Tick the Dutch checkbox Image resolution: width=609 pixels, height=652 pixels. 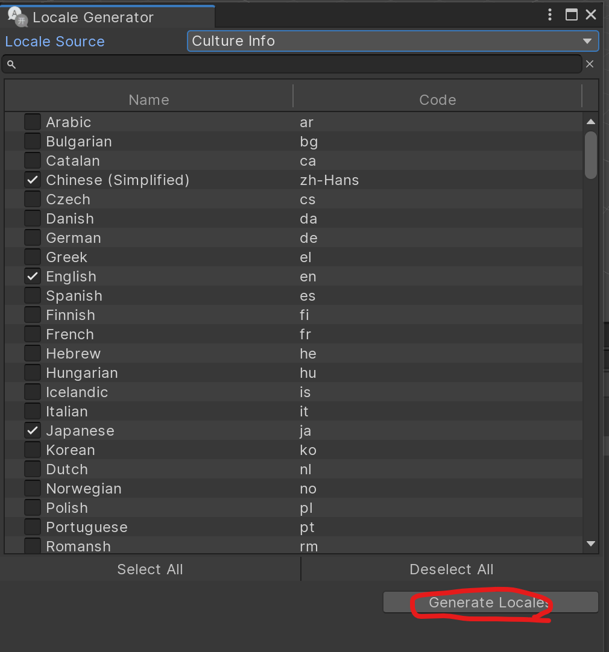[33, 469]
